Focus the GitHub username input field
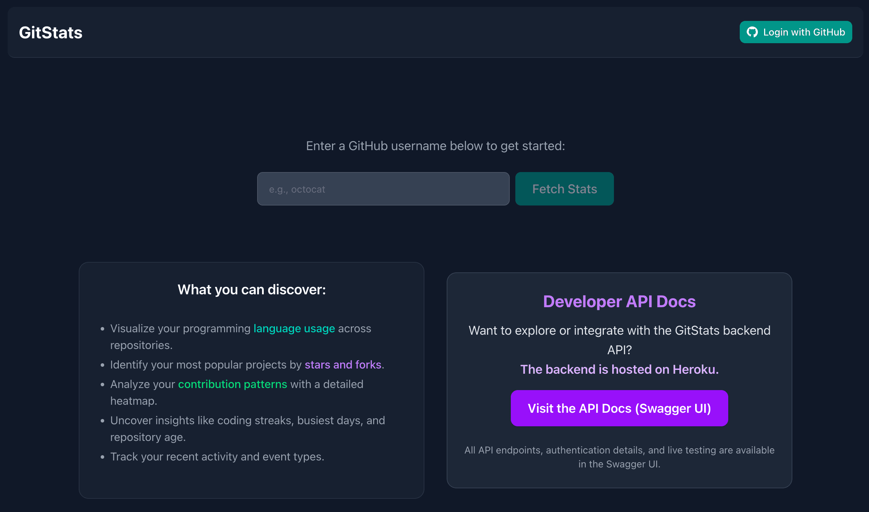Image resolution: width=869 pixels, height=512 pixels. pos(383,189)
